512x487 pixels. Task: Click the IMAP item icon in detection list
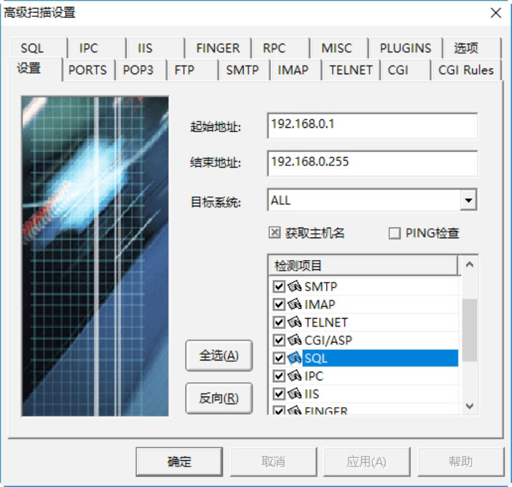[x=295, y=305]
